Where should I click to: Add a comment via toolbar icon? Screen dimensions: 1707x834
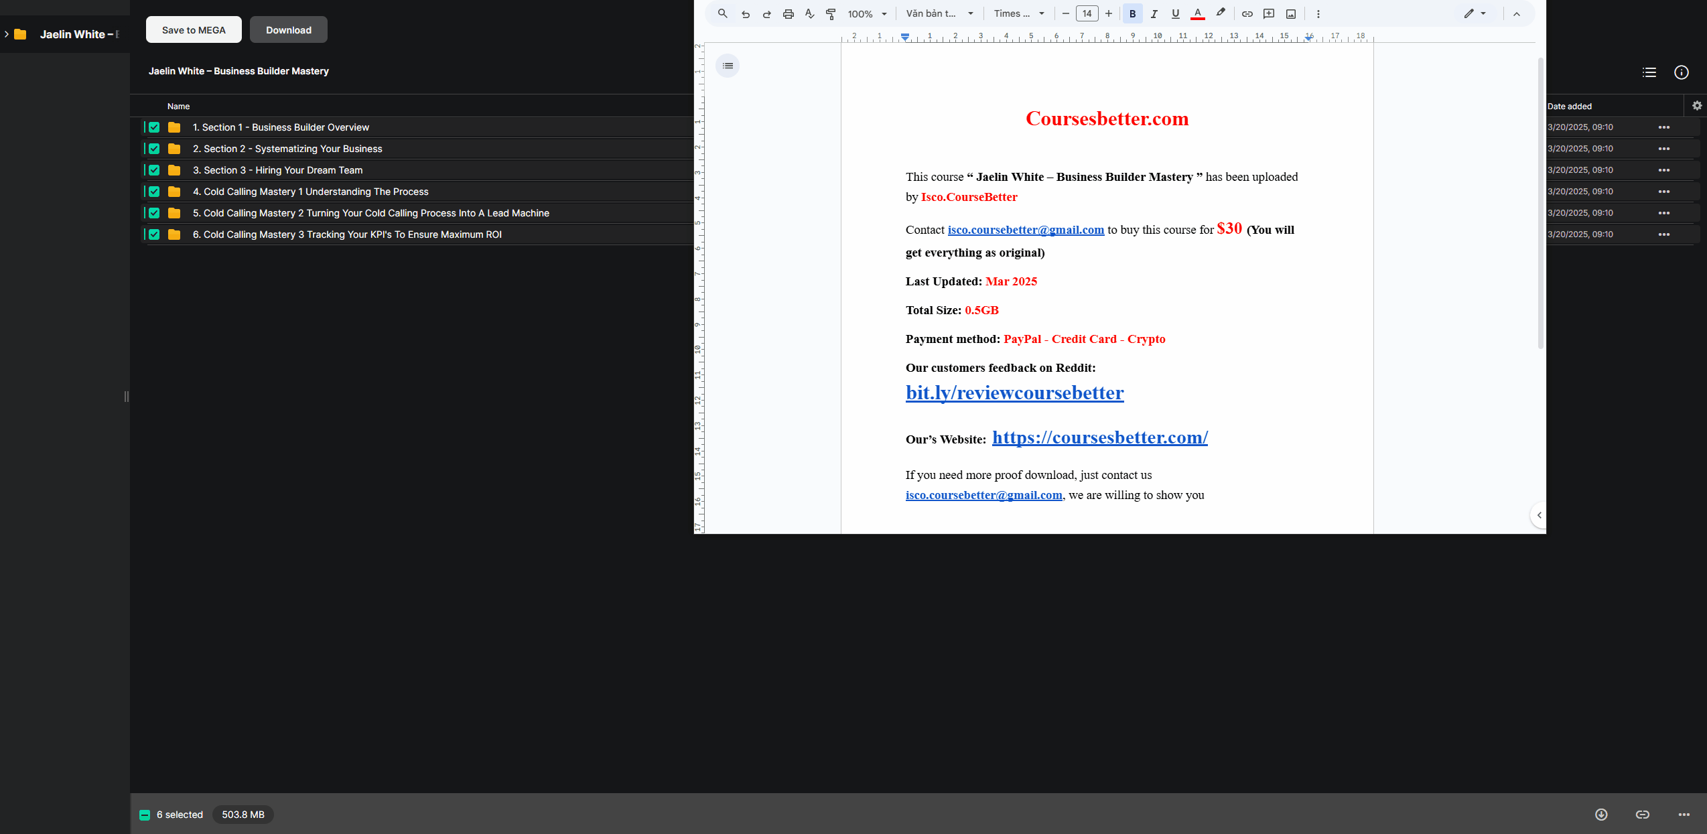tap(1269, 13)
